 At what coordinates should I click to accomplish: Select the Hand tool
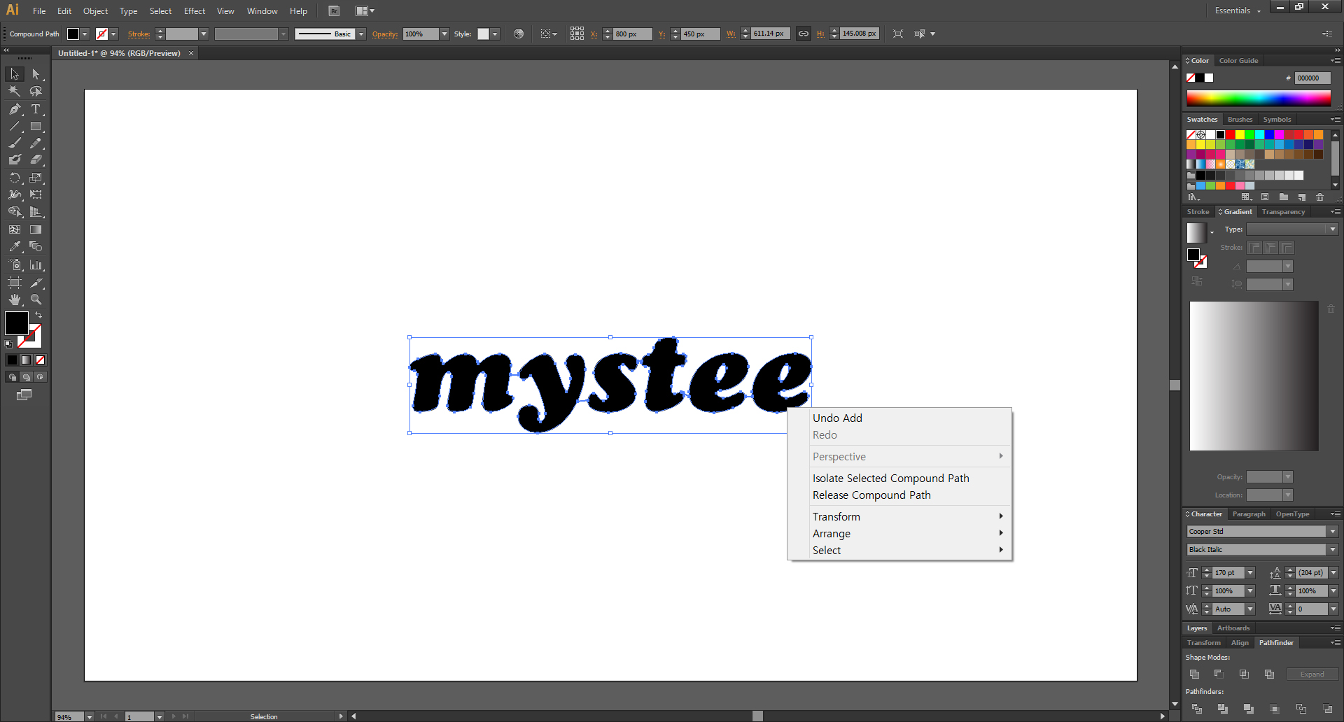point(15,299)
